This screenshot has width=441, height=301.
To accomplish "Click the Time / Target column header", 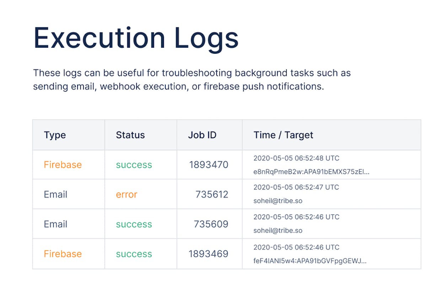I will coord(283,135).
